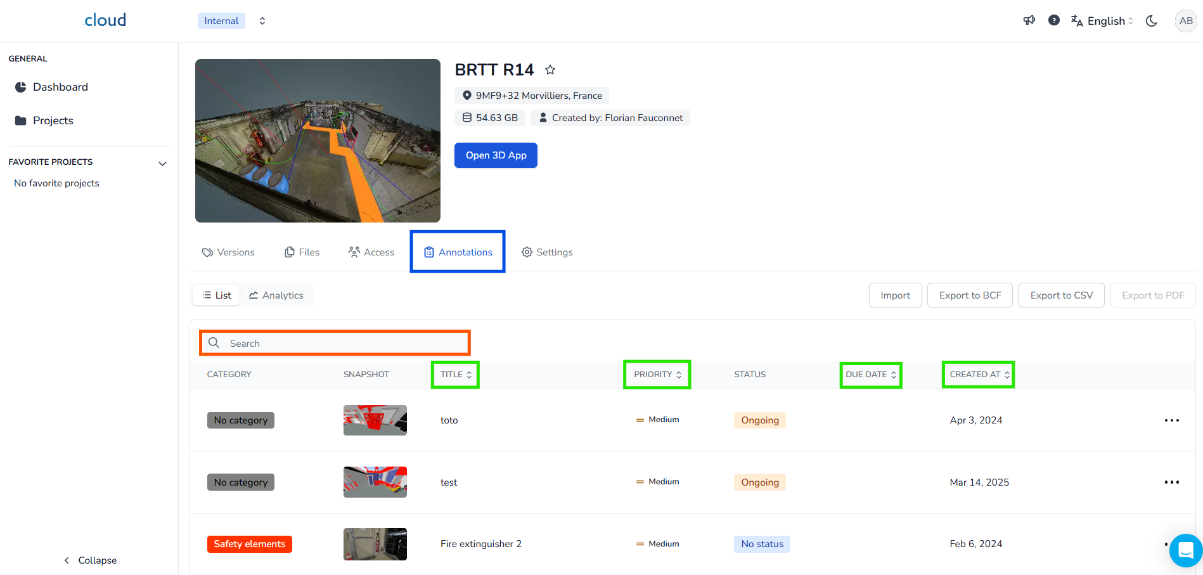Collapse the Favorite Projects section
The height and width of the screenshot is (575, 1203).
coord(162,164)
